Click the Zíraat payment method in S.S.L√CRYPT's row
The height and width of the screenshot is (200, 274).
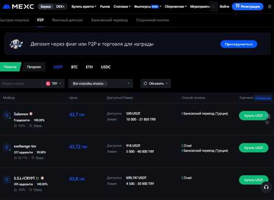(187, 178)
